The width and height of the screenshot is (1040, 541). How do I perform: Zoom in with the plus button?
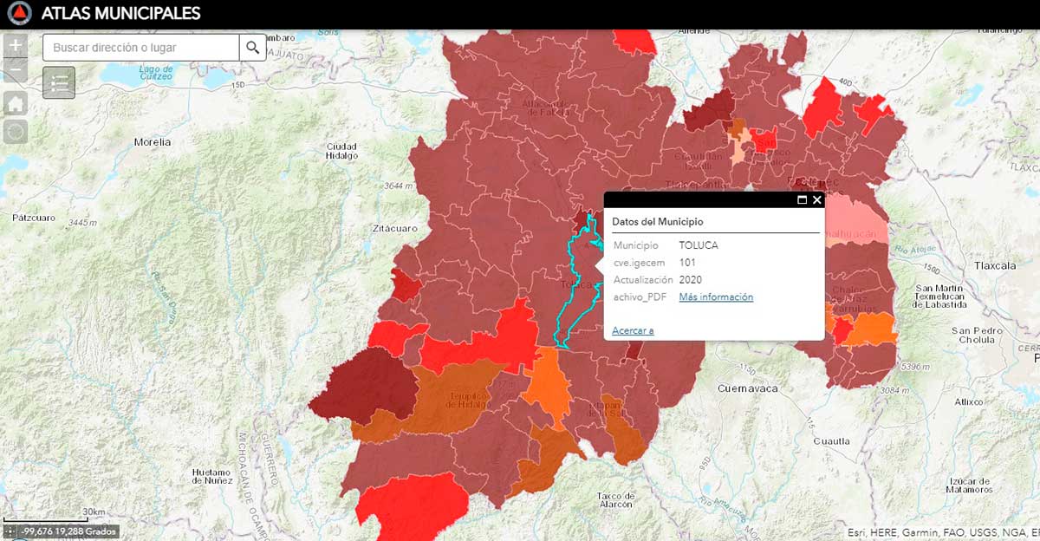coord(16,45)
